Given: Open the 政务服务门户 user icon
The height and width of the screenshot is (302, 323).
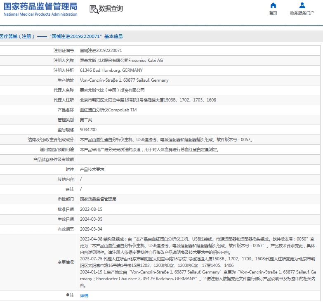Looking at the screenshot, I should pyautogui.click(x=302, y=5).
